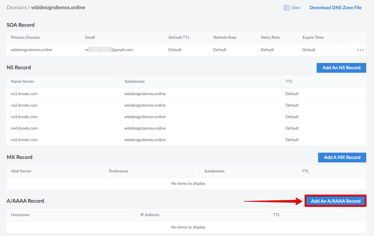Open the Docs link
The width and height of the screenshot is (374, 236).
click(x=296, y=8)
